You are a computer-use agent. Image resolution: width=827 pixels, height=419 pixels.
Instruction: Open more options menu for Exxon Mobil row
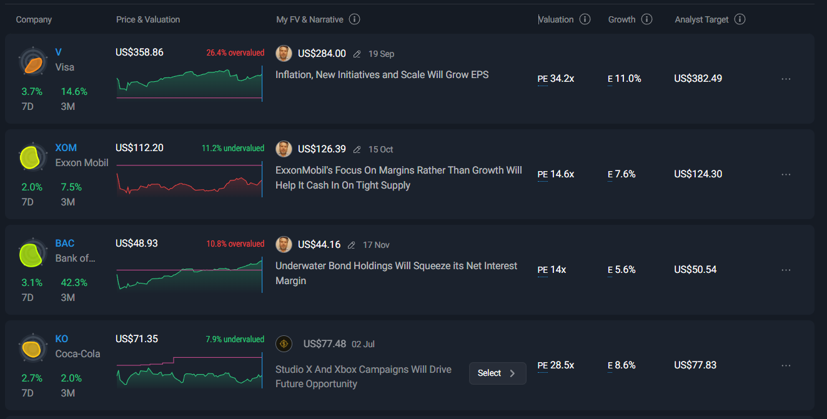pyautogui.click(x=786, y=174)
